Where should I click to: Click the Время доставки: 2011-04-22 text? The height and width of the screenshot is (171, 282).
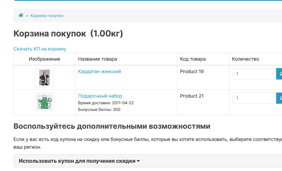tap(106, 103)
